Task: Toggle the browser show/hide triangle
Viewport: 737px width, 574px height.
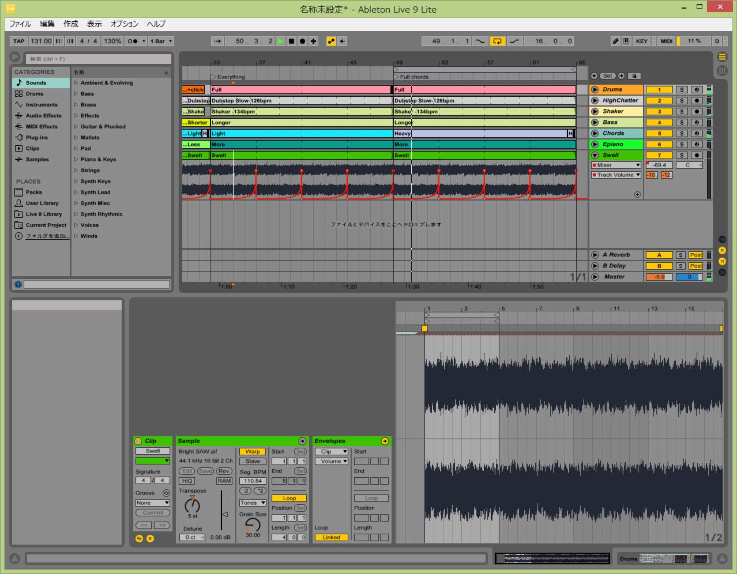Action: (x=15, y=56)
